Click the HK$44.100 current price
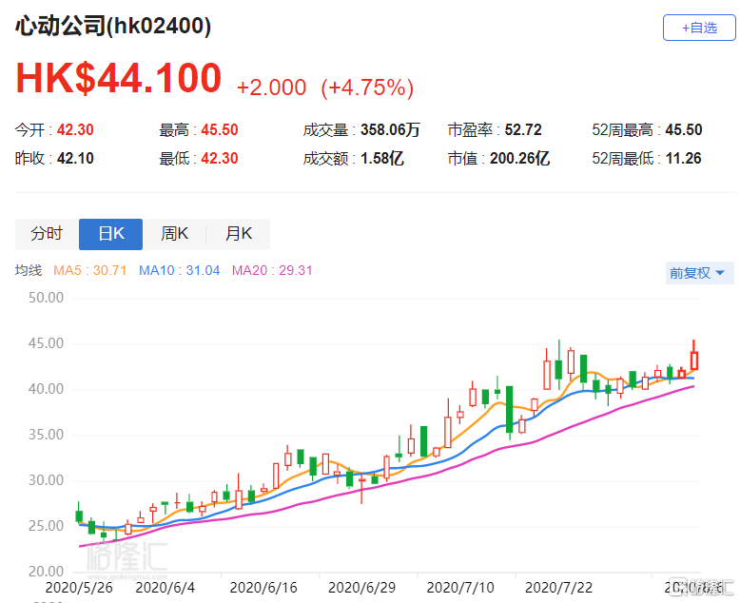Viewport: 740px width, 603px height. [x=118, y=80]
